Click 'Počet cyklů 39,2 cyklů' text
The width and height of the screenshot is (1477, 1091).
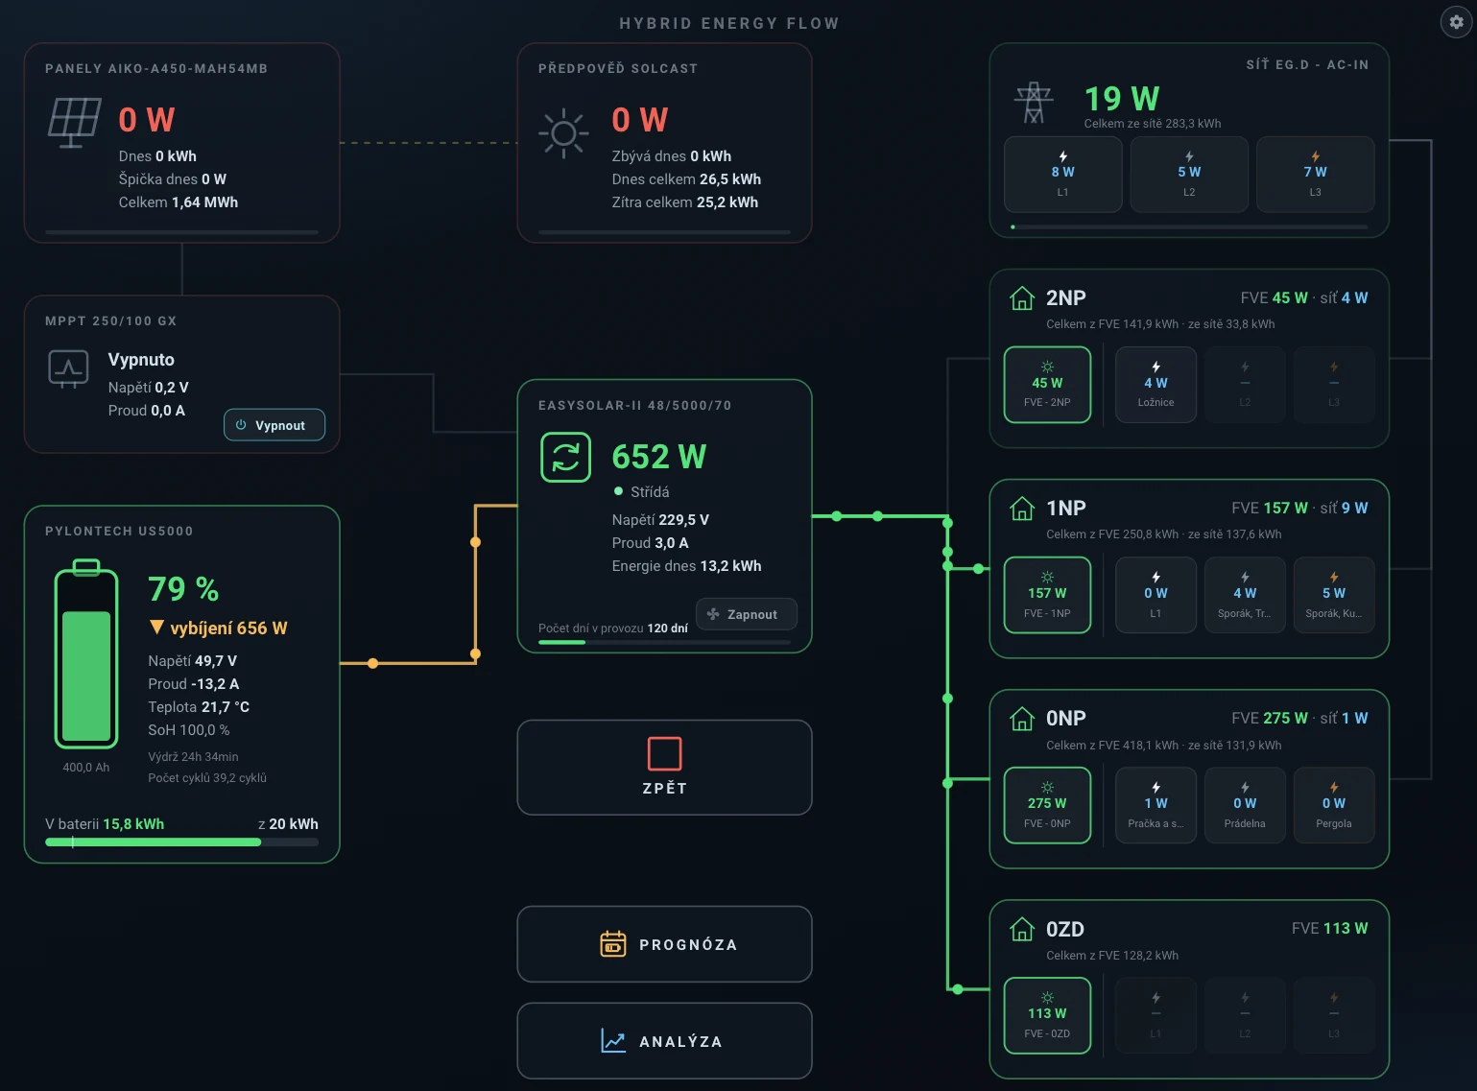click(x=207, y=778)
